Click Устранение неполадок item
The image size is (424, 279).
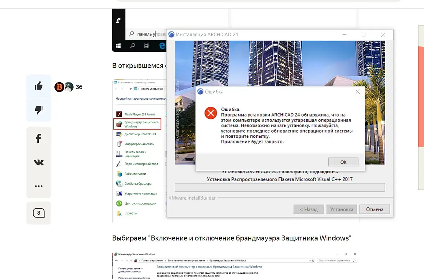point(140,193)
